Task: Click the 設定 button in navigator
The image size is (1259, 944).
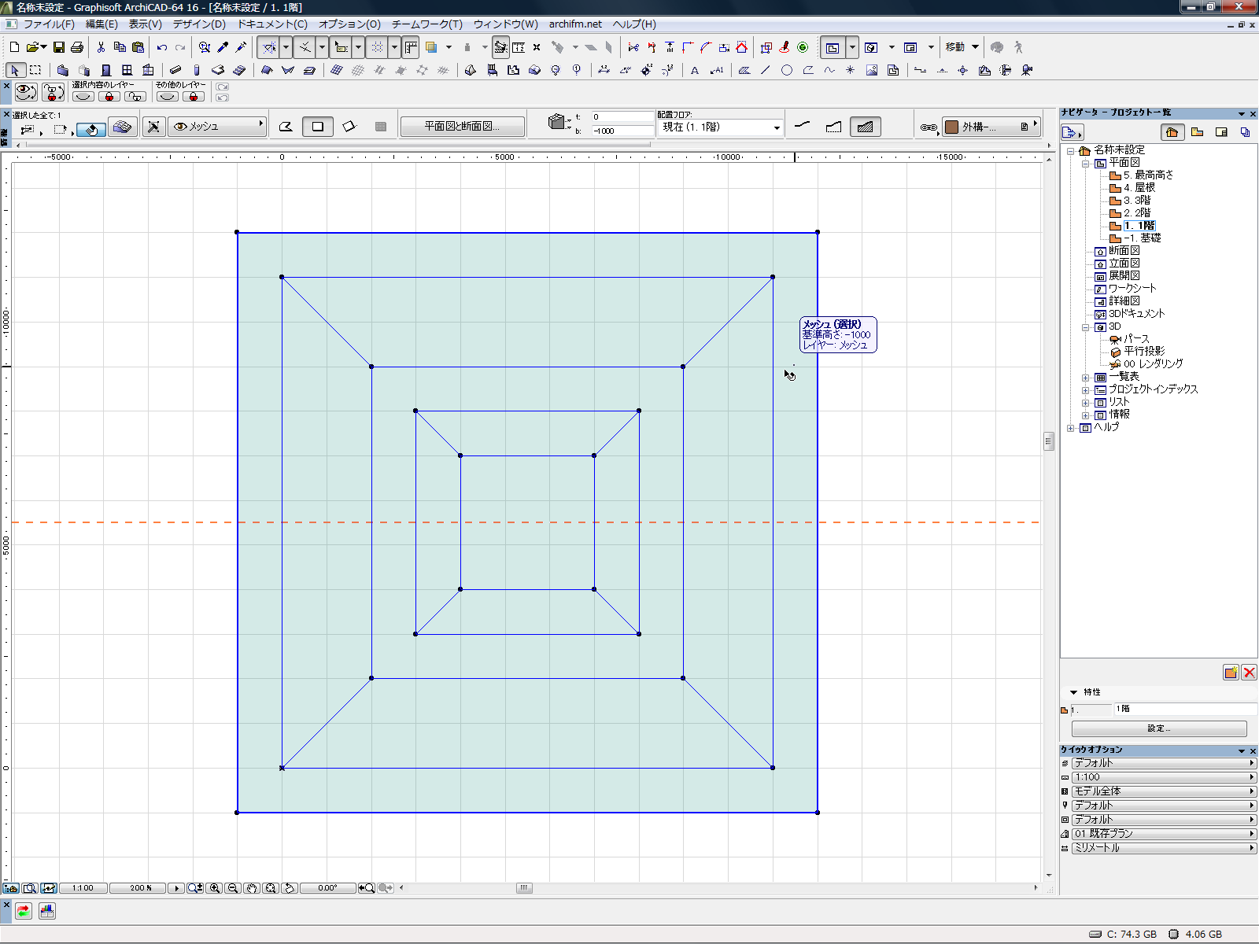Action: click(x=1158, y=728)
